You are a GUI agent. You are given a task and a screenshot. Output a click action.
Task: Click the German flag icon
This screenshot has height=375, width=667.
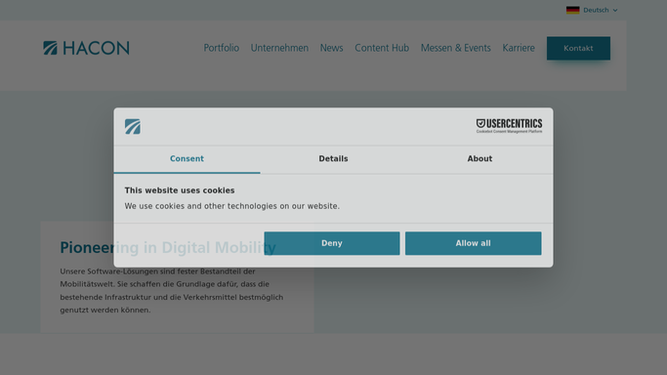pos(572,10)
